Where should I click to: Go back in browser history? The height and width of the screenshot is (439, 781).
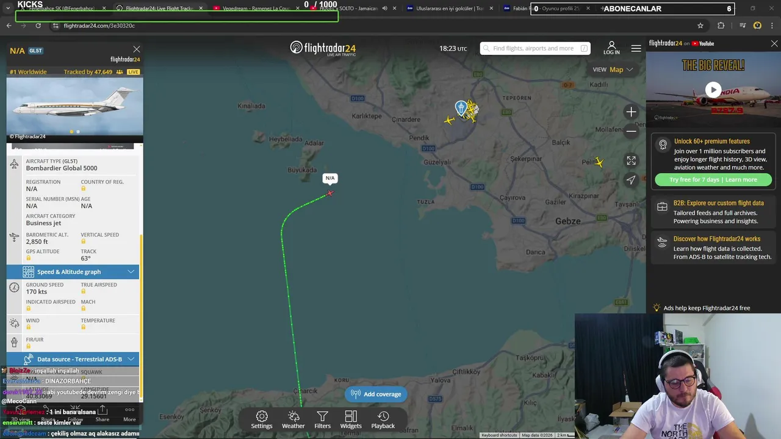pyautogui.click(x=9, y=26)
